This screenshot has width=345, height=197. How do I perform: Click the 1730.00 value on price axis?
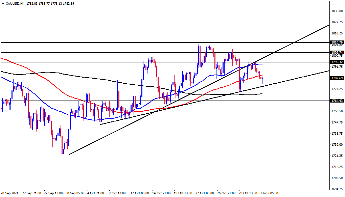pos(337,145)
